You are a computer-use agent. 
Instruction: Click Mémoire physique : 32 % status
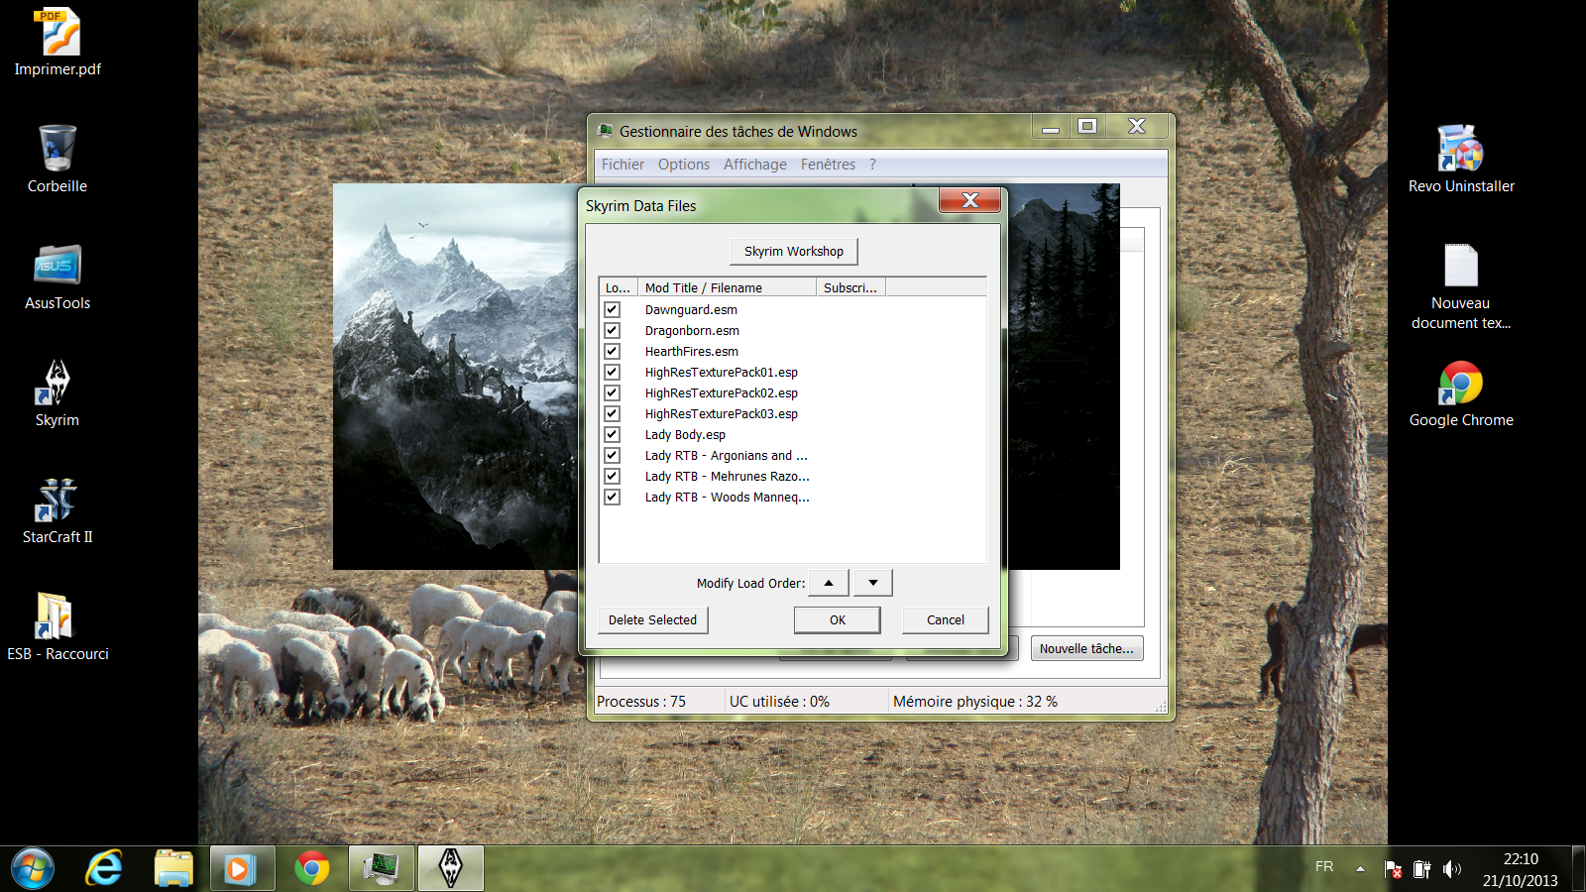[975, 701]
